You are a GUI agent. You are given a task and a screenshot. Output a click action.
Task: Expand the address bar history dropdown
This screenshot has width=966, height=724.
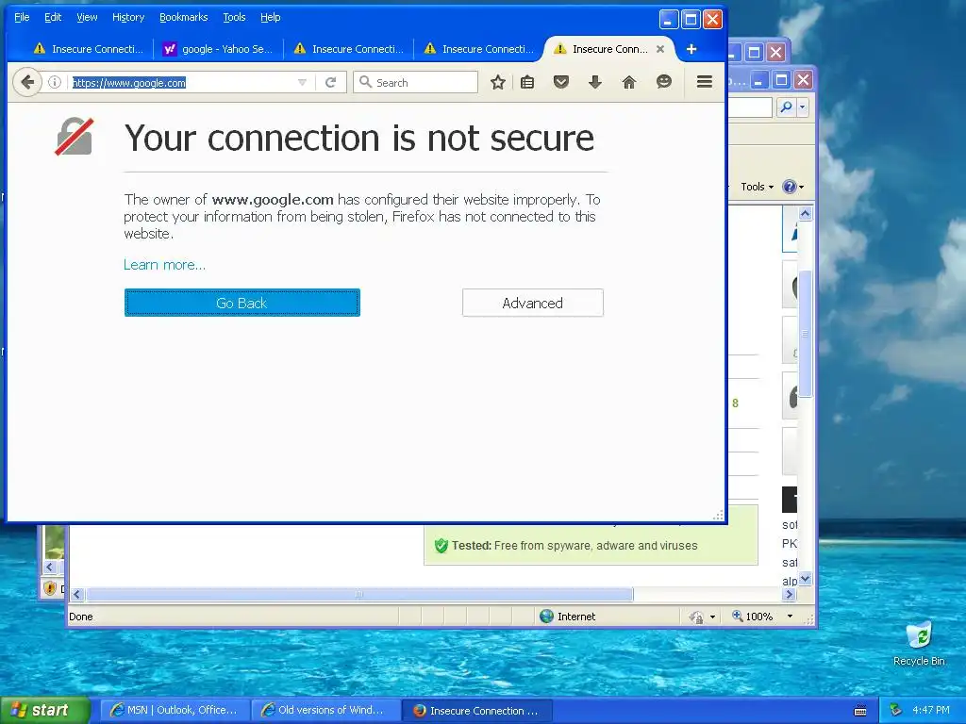click(x=302, y=83)
